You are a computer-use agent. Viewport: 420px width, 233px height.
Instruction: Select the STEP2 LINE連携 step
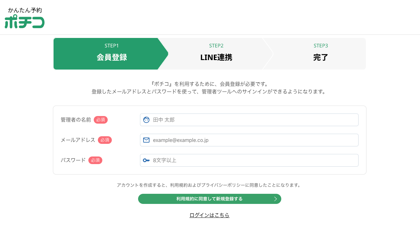216,54
